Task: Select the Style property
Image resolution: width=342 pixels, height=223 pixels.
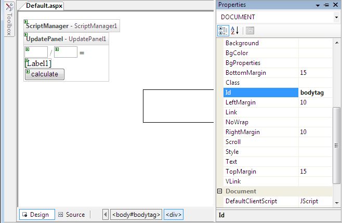Action: (261, 152)
